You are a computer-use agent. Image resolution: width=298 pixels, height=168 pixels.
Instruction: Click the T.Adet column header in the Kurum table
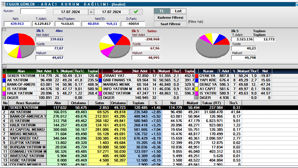[x=224, y=71]
